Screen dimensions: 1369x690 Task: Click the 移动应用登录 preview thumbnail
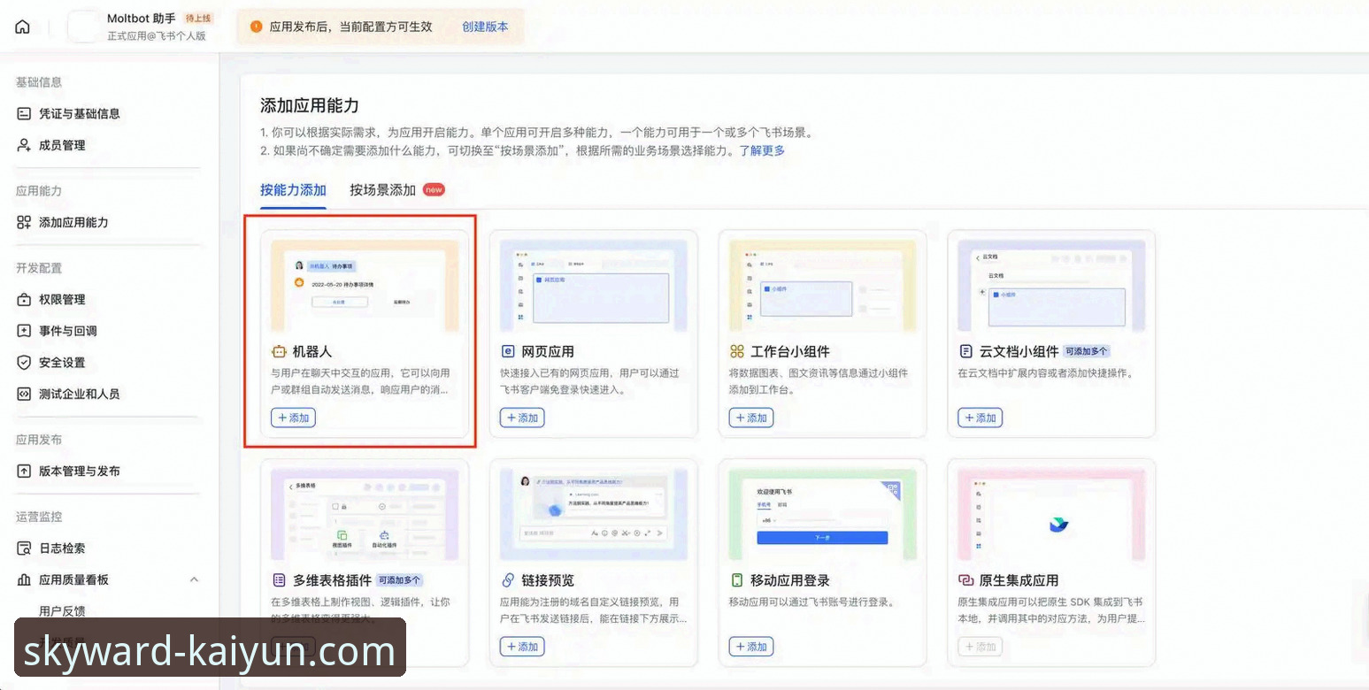click(823, 515)
